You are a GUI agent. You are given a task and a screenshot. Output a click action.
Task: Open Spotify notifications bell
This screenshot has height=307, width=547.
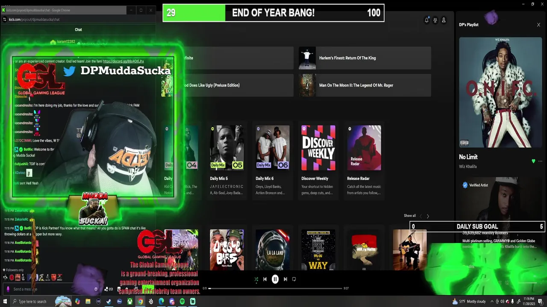pyautogui.click(x=426, y=20)
